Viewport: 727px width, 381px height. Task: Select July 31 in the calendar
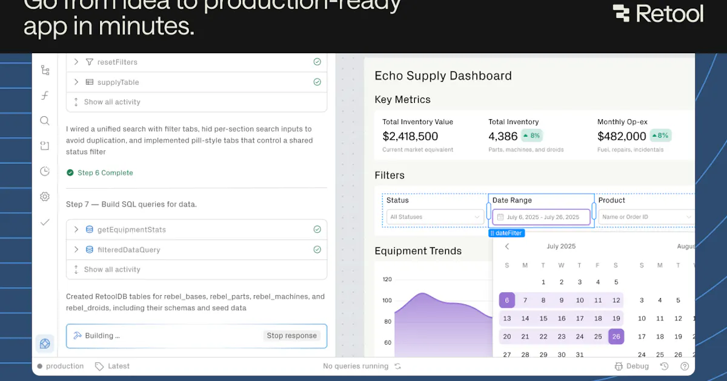pos(580,354)
